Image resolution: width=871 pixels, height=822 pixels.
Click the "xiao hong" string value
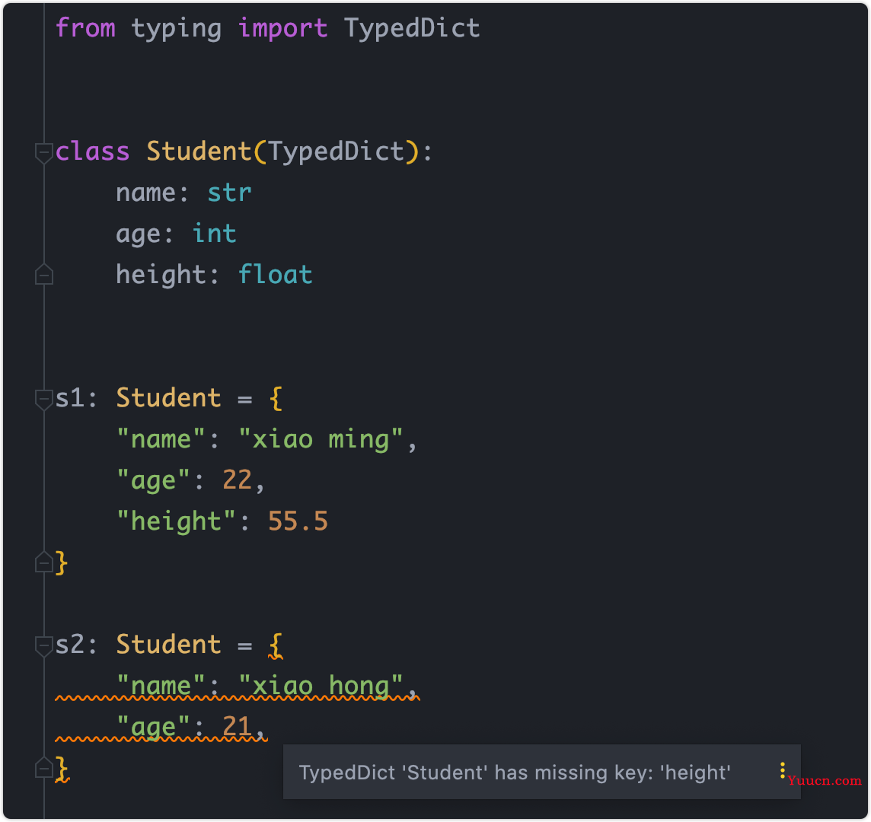pyautogui.click(x=320, y=687)
